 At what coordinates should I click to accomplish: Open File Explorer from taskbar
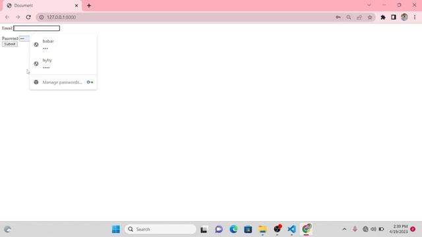pos(262,229)
